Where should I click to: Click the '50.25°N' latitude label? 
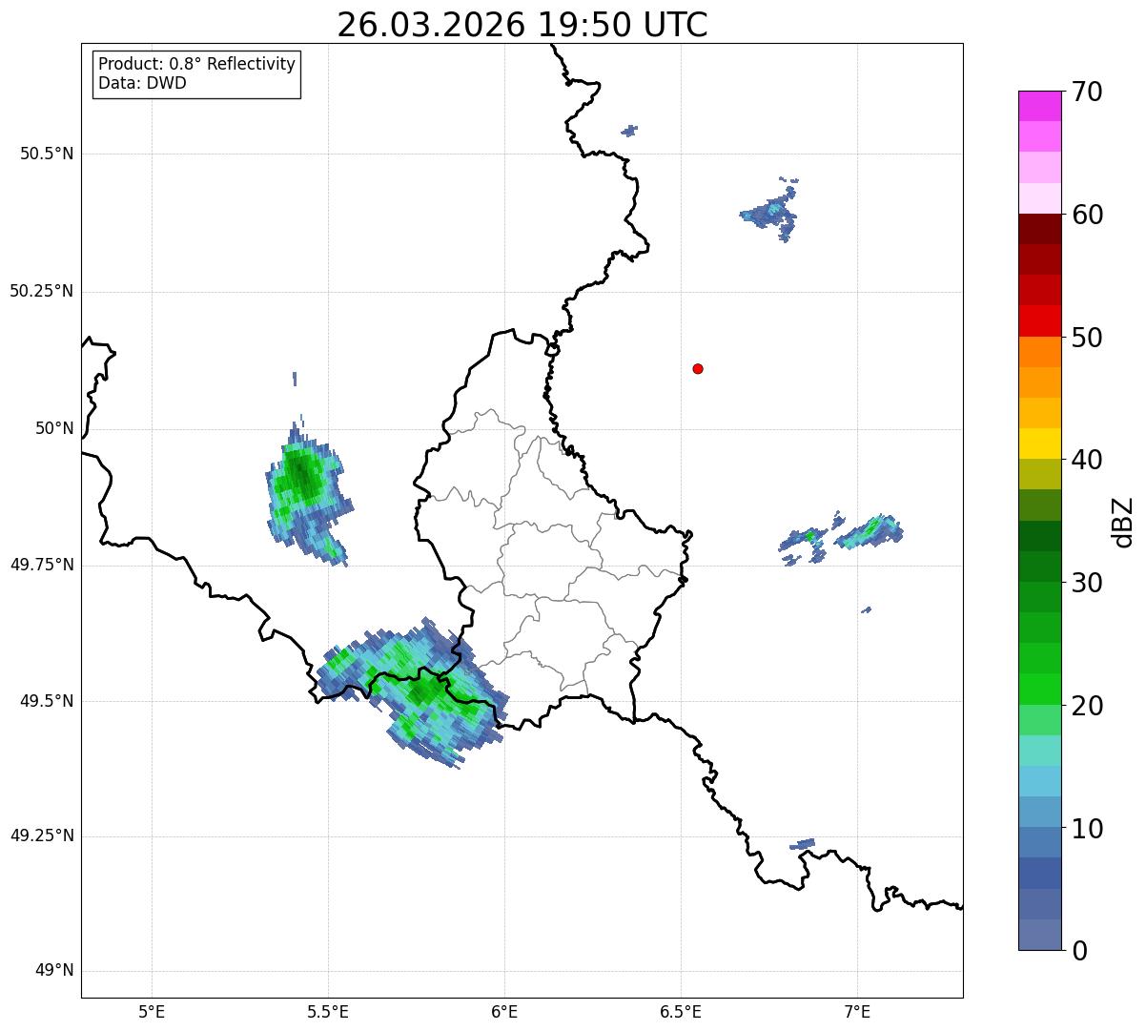[42, 291]
